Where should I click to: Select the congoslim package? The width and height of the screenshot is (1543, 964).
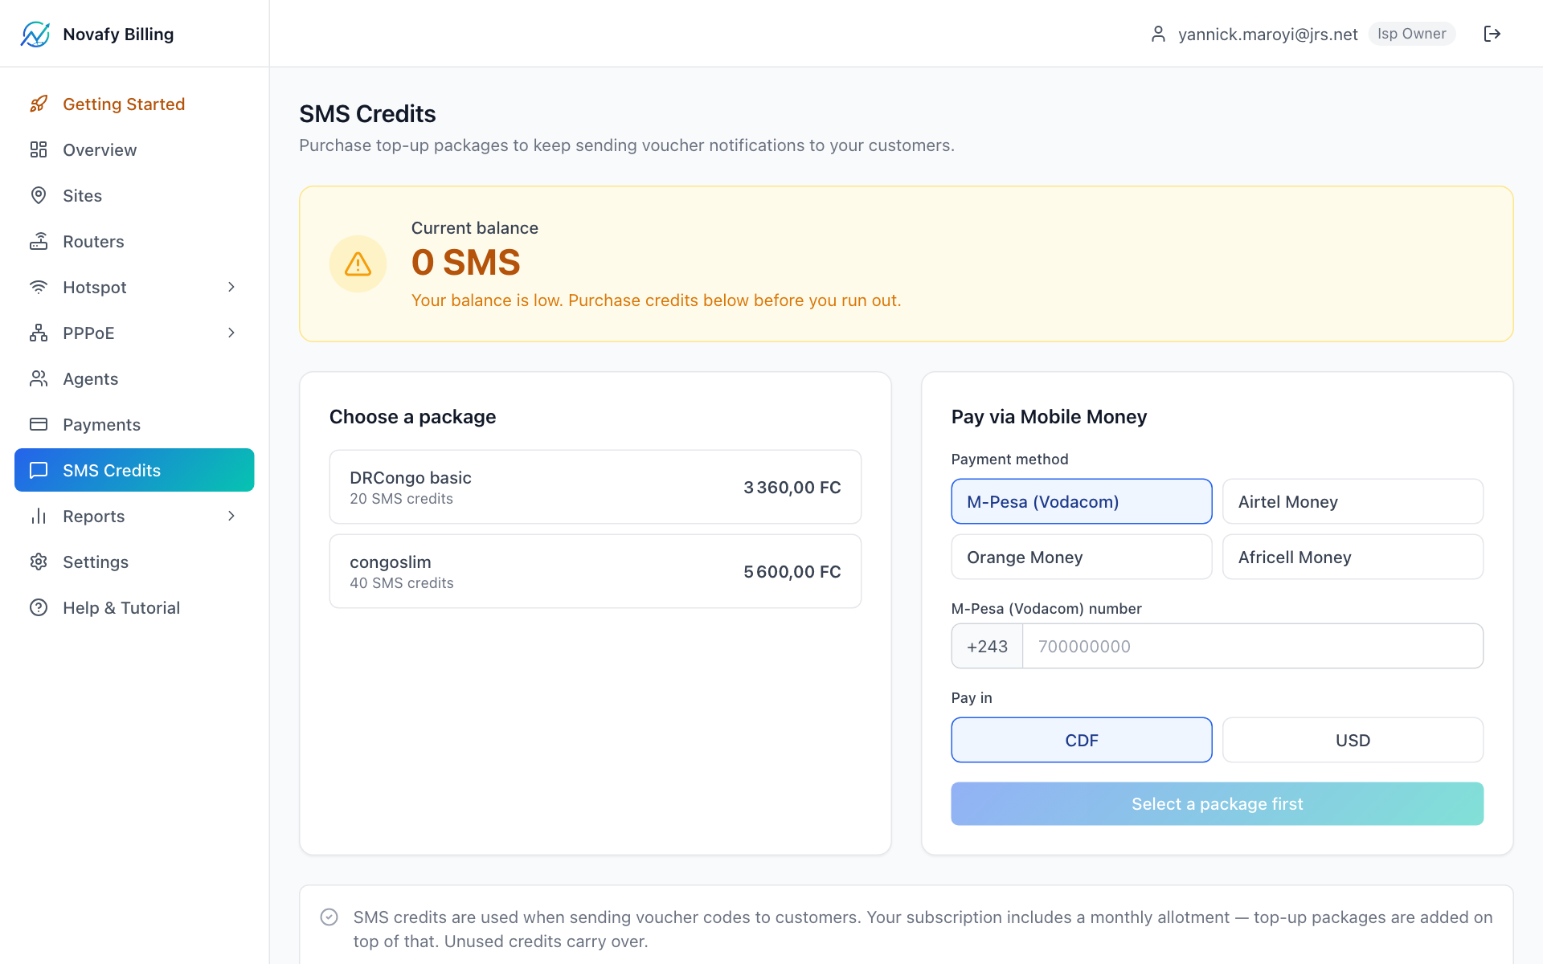596,571
